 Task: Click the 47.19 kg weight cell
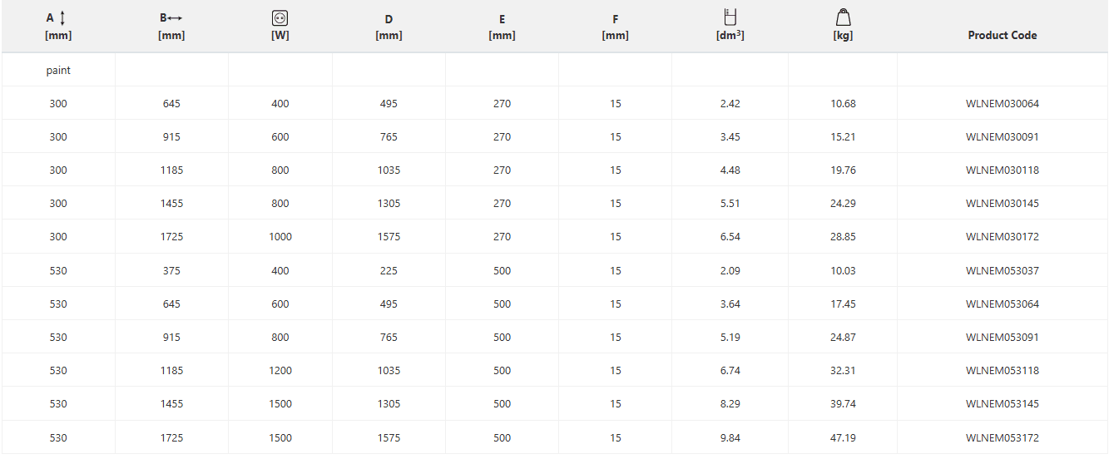coord(843,438)
